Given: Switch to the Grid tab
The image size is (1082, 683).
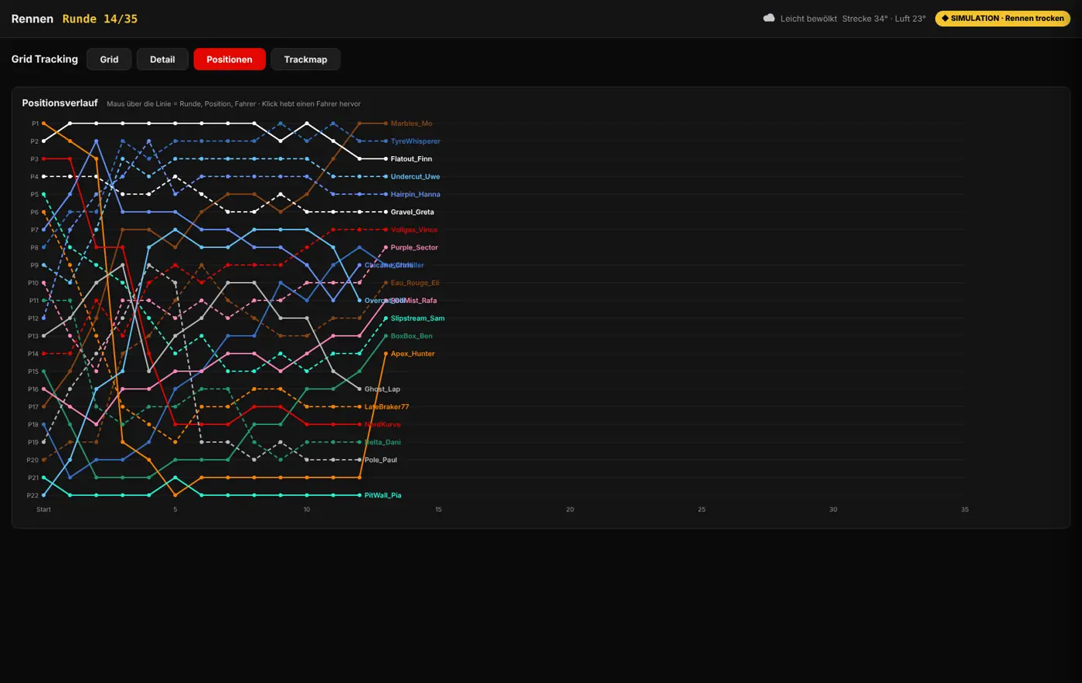Looking at the screenshot, I should click(109, 59).
